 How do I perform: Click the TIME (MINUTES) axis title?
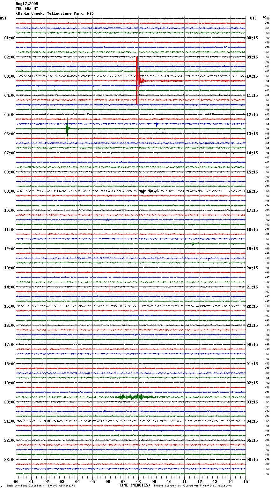coord(135,485)
